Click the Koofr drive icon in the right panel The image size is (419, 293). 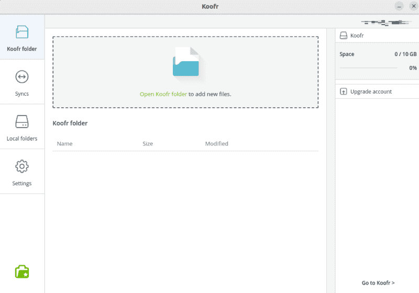coord(344,36)
